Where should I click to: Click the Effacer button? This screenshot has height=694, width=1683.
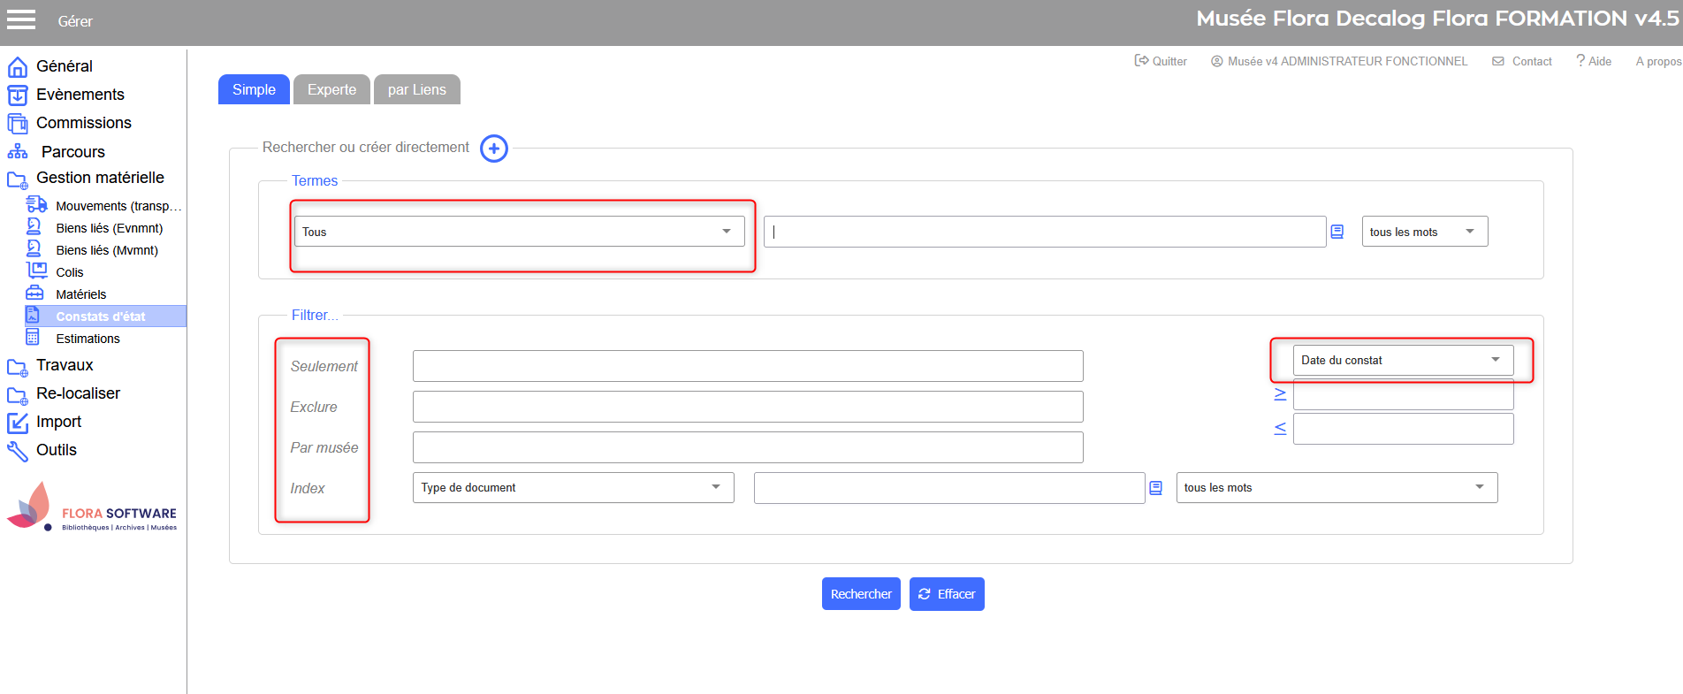[x=947, y=594]
